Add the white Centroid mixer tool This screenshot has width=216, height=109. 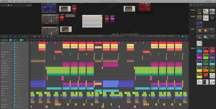pyautogui.click(x=199, y=43)
